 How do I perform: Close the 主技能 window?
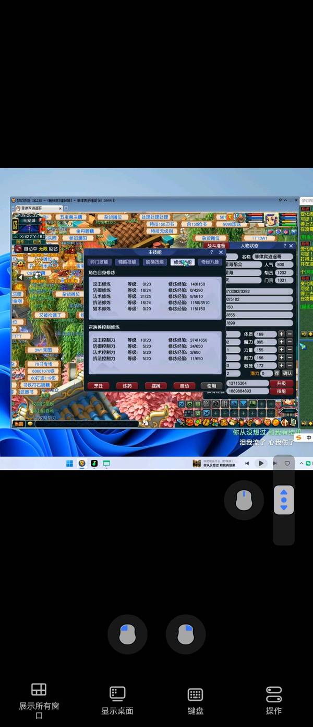coord(221,252)
